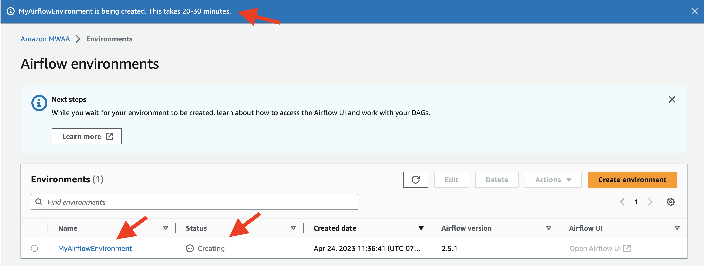The image size is (704, 266).
Task: Click the Airflow version 2.5.1 cell
Action: pos(449,249)
